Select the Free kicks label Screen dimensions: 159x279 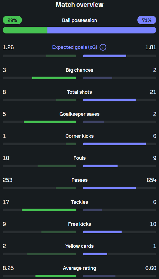coord(79,224)
